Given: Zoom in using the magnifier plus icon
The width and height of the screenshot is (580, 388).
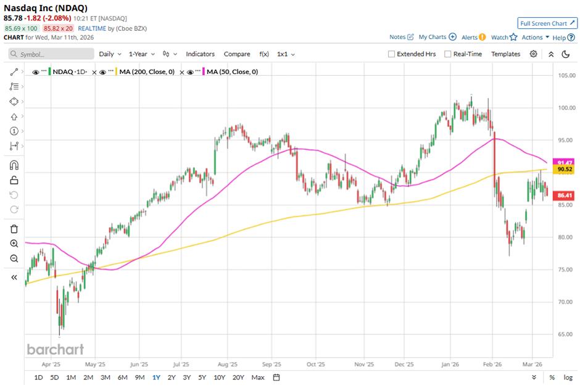Looking at the screenshot, I should [x=14, y=244].
